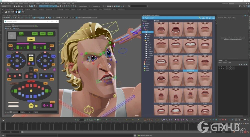The image size is (250, 137).
Task: Select the brows folder in Studio Library
Action: [148, 36]
